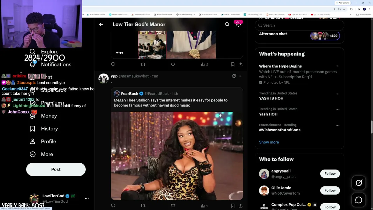Viewport: 373px width, 210px height.
Task: Repost the video post with 2:33 duration
Action: tap(143, 64)
